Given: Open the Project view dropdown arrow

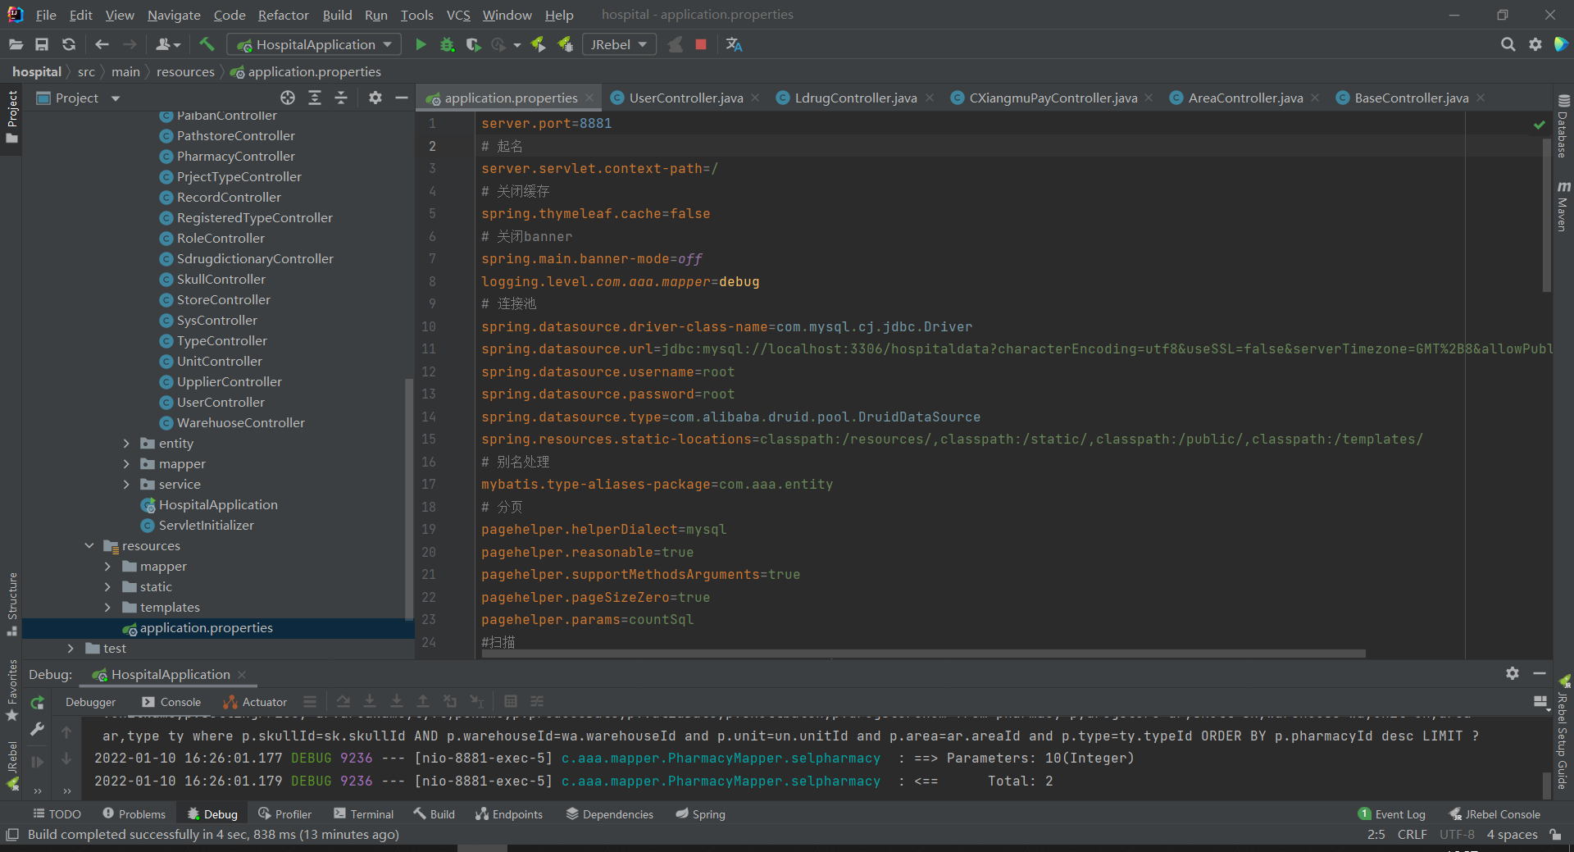Looking at the screenshot, I should coord(116,98).
